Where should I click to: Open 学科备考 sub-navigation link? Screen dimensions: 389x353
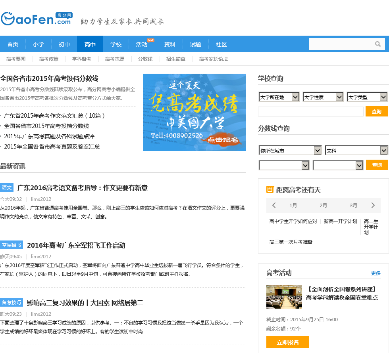pyautogui.click(x=82, y=59)
